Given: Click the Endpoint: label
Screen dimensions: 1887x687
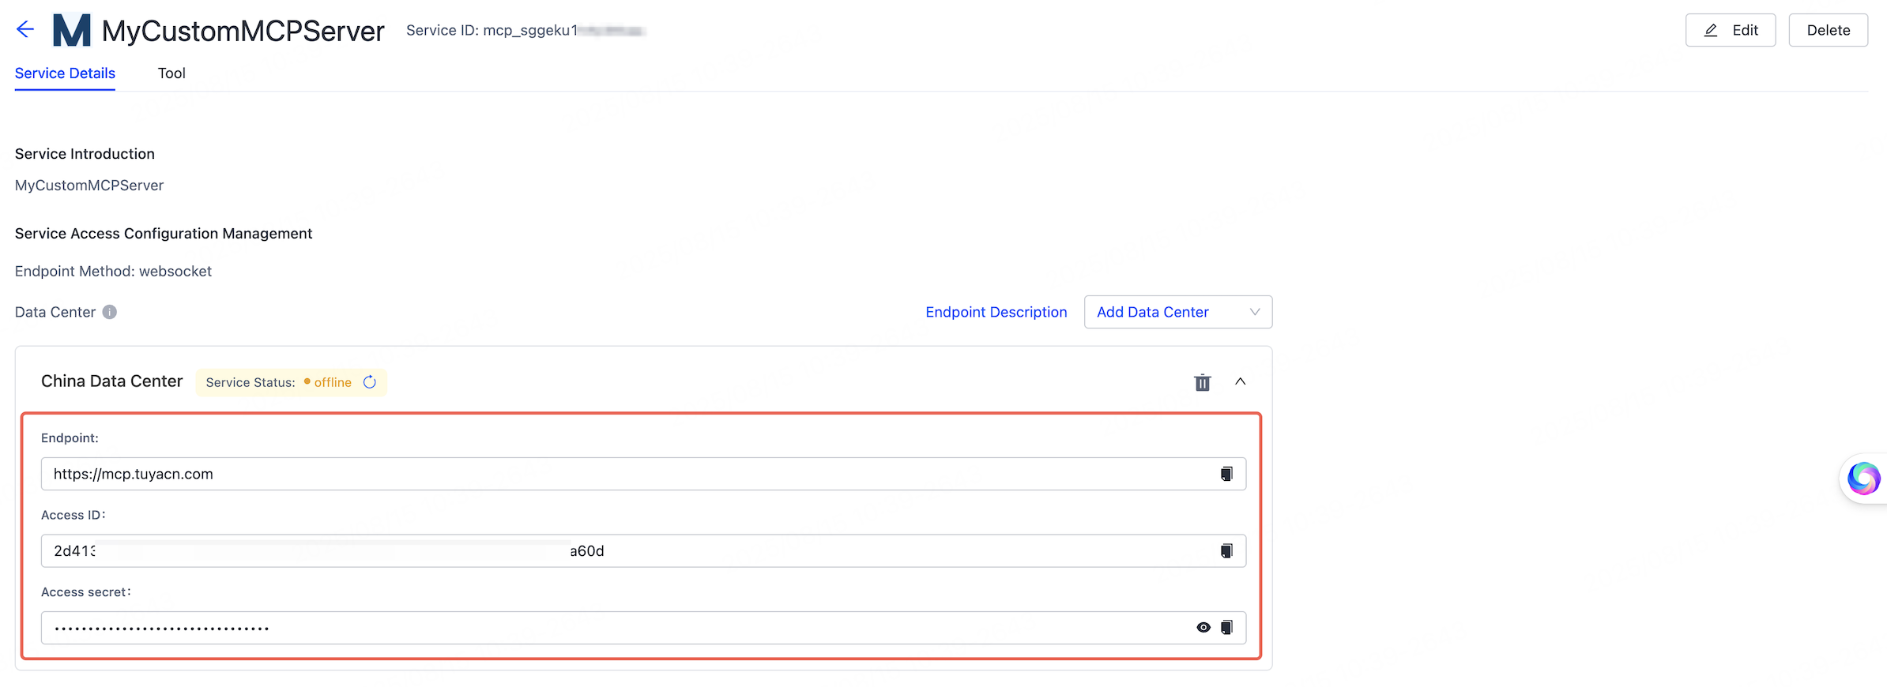Looking at the screenshot, I should point(70,438).
